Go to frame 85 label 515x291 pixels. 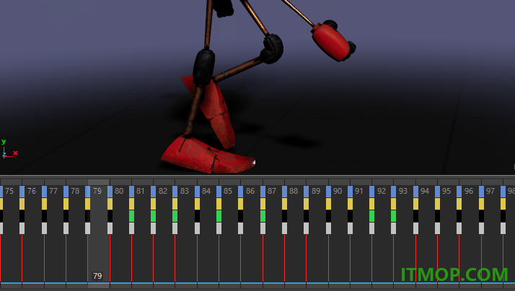pyautogui.click(x=228, y=191)
